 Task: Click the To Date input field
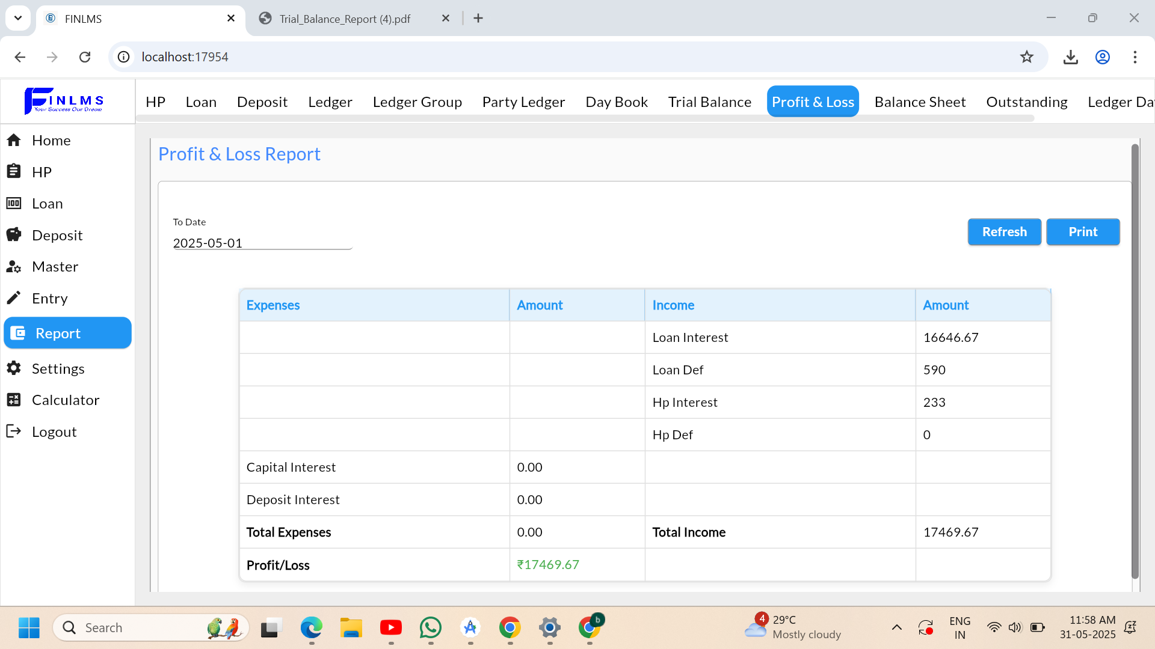click(262, 243)
